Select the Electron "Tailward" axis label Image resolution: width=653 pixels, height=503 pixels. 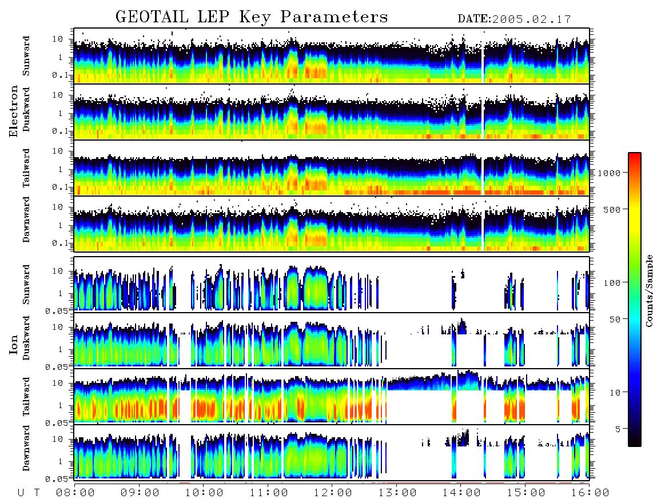pos(26,168)
